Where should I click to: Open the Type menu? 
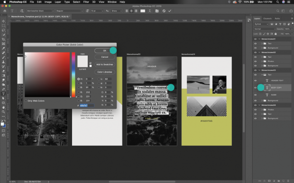[x=67, y=2]
